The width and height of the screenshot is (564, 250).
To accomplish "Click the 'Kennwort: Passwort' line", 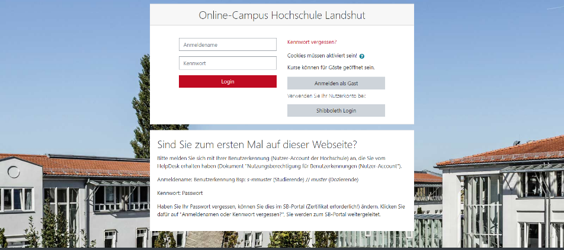I will 180,193.
